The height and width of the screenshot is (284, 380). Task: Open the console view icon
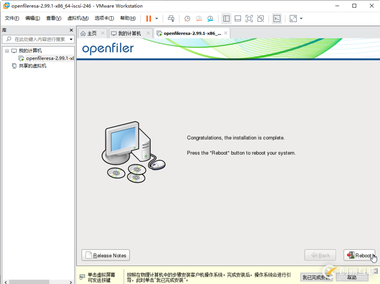coord(277,18)
